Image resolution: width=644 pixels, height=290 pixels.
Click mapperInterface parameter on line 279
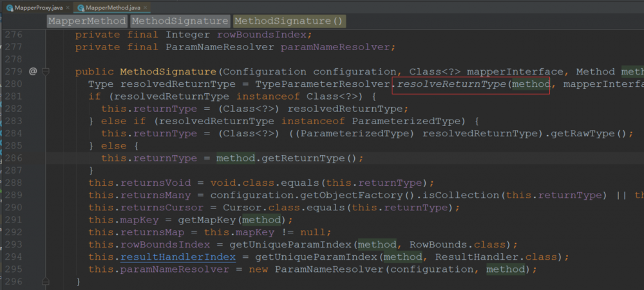514,72
